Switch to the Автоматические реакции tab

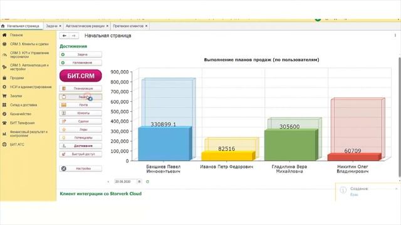pyautogui.click(x=85, y=26)
